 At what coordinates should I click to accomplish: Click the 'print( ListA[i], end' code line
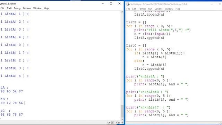[161, 84]
